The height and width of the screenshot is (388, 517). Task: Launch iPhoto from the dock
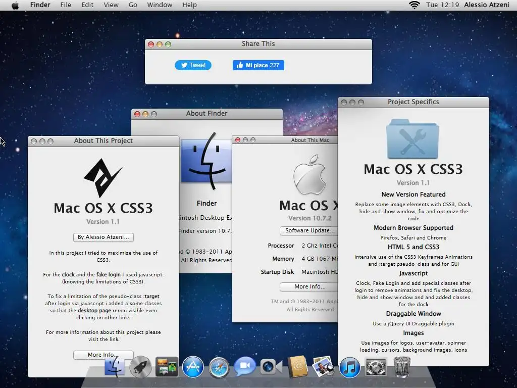pos(324,367)
